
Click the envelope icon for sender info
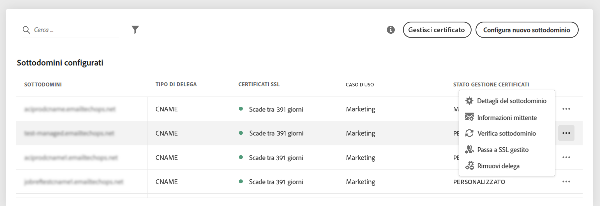[469, 117]
